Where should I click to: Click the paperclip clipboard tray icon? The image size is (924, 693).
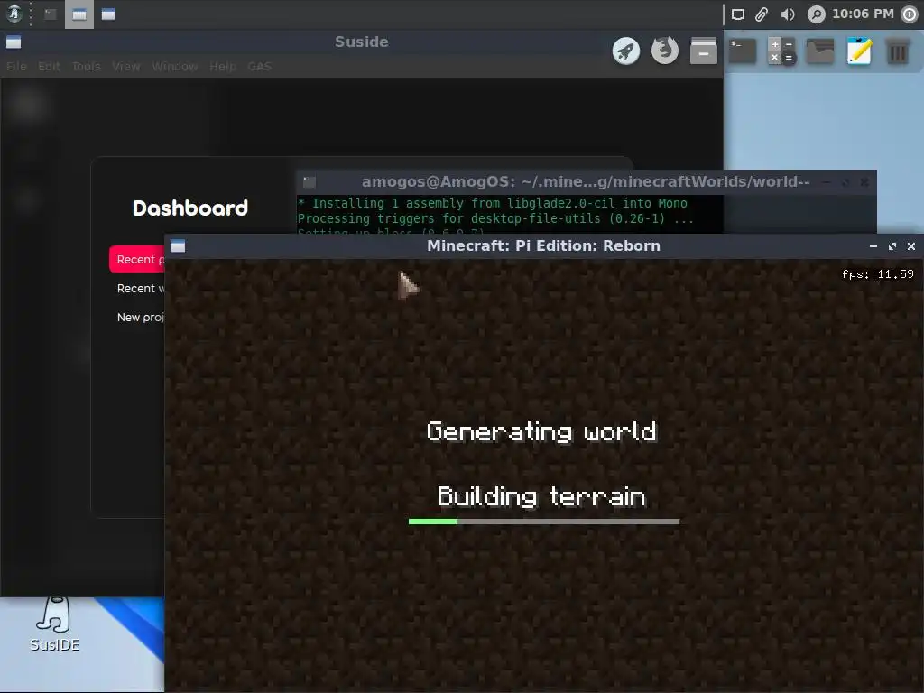[762, 14]
